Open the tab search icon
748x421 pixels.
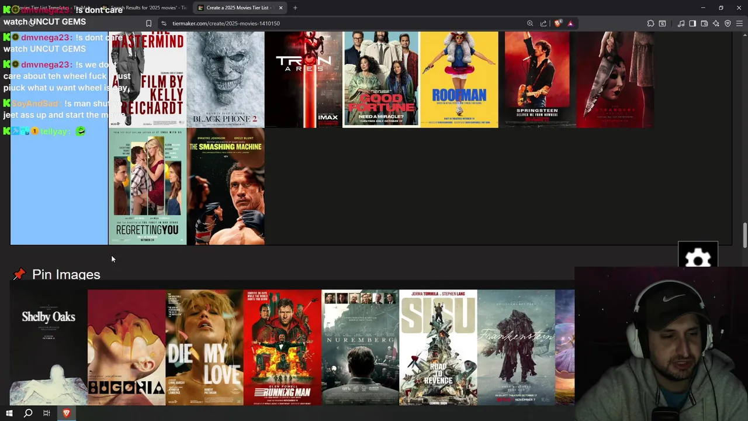tap(662, 23)
